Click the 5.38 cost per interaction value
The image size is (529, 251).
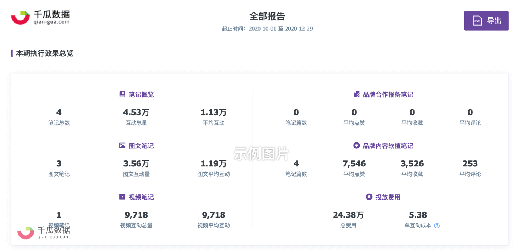[418, 215]
